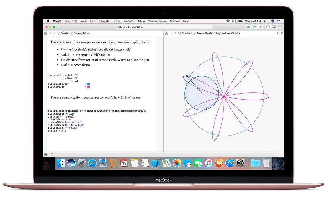Toggle the Utilities inspector panel
This screenshot has width=328, height=202.
coord(280,27)
